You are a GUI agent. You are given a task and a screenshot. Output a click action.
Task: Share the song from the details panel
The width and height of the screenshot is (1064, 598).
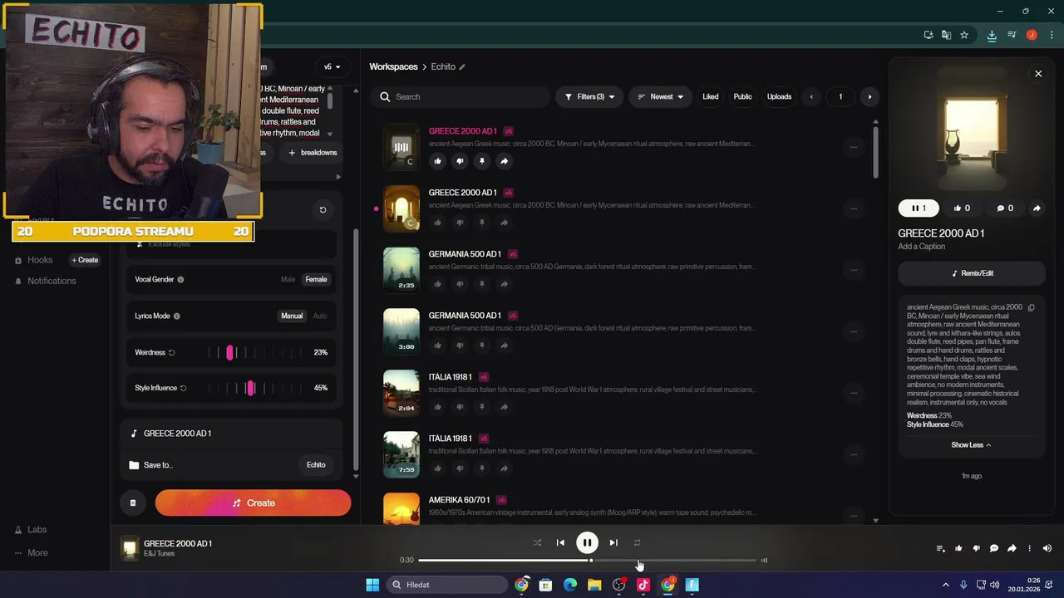coord(1037,208)
